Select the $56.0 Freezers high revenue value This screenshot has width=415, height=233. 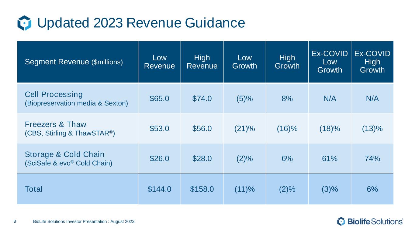click(x=202, y=129)
